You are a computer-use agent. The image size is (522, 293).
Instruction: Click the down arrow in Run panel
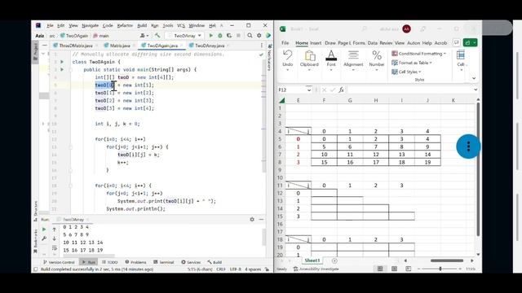(x=55, y=238)
